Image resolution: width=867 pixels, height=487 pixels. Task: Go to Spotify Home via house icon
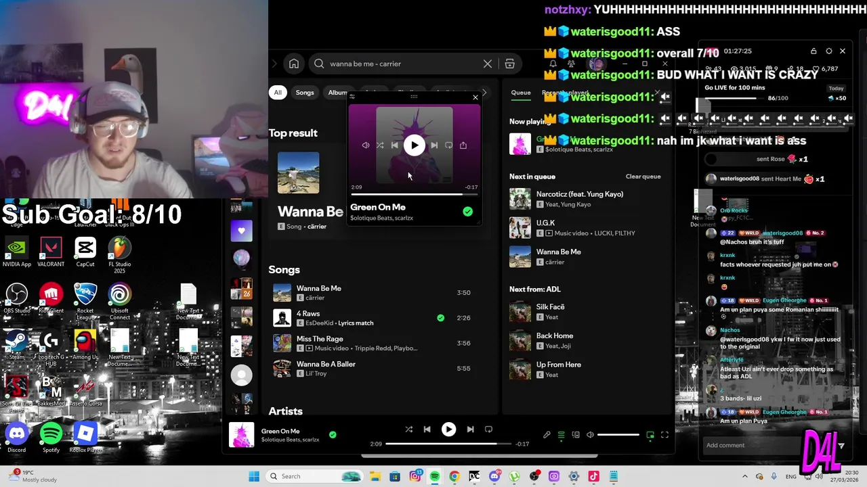[x=294, y=64]
